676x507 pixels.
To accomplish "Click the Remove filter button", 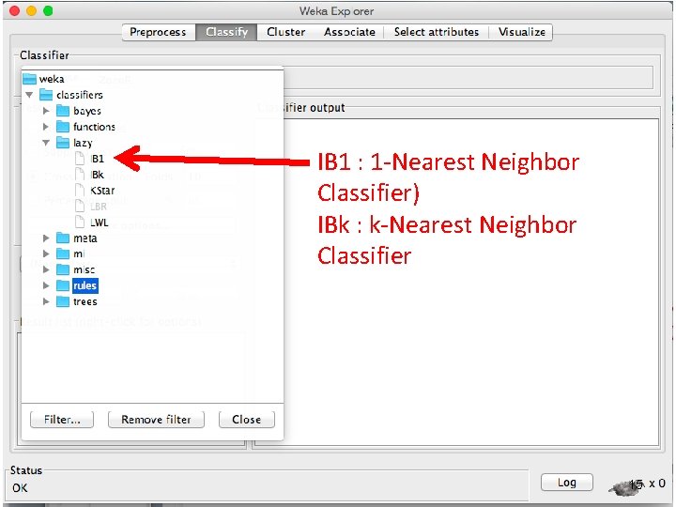I will [156, 420].
